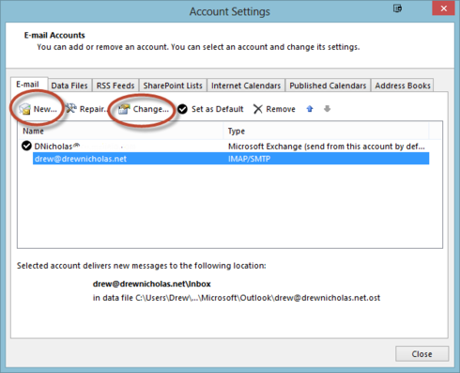Switch to the Address Books tab
This screenshot has height=373, width=460.
403,85
